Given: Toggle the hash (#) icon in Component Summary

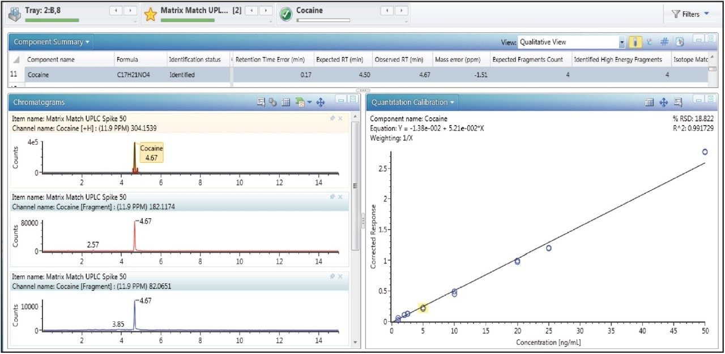Looking at the screenshot, I should 664,42.
